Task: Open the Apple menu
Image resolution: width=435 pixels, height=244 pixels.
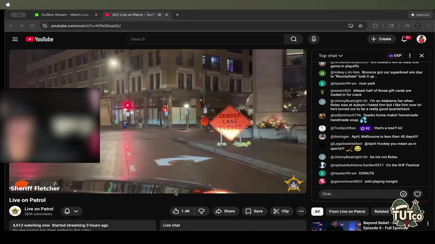Action: tap(8, 4)
